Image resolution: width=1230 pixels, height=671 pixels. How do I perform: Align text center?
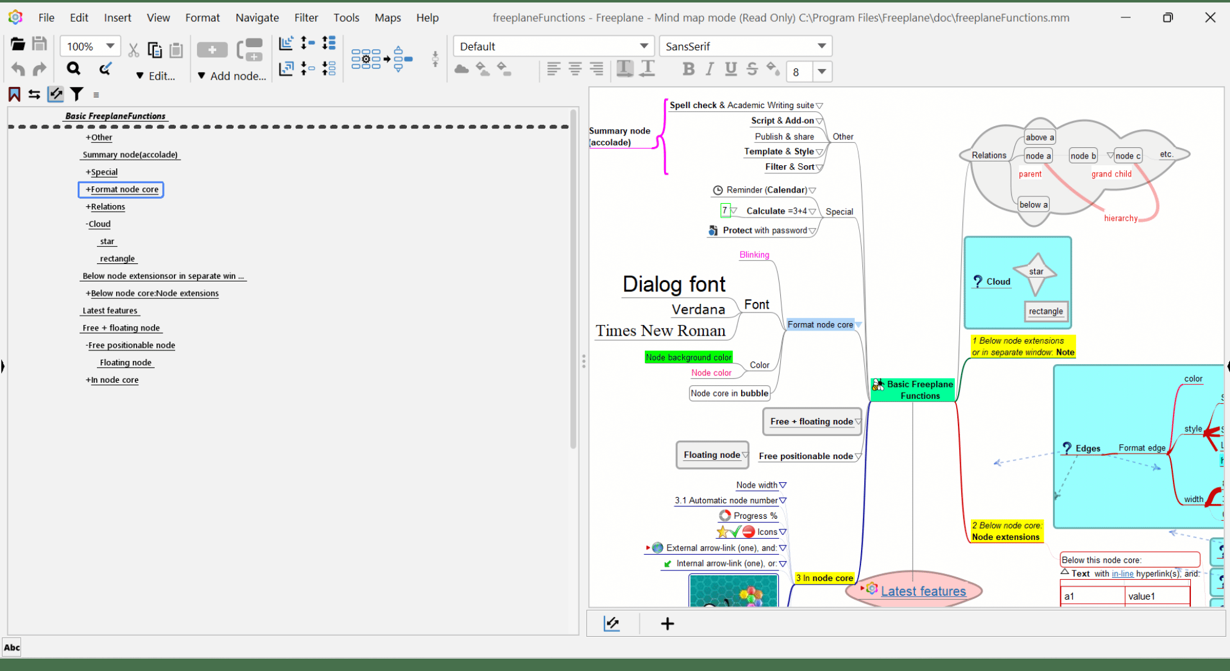click(575, 69)
